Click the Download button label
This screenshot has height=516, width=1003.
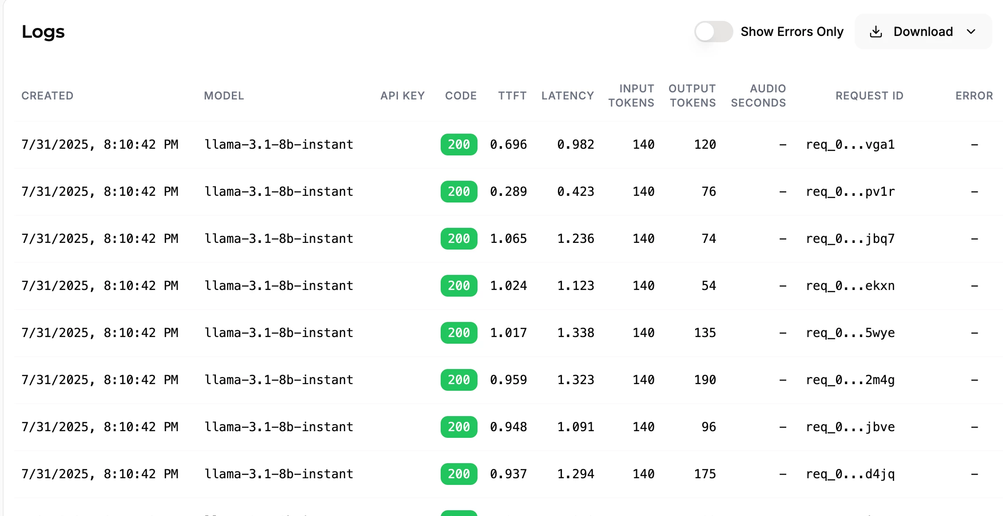(923, 32)
